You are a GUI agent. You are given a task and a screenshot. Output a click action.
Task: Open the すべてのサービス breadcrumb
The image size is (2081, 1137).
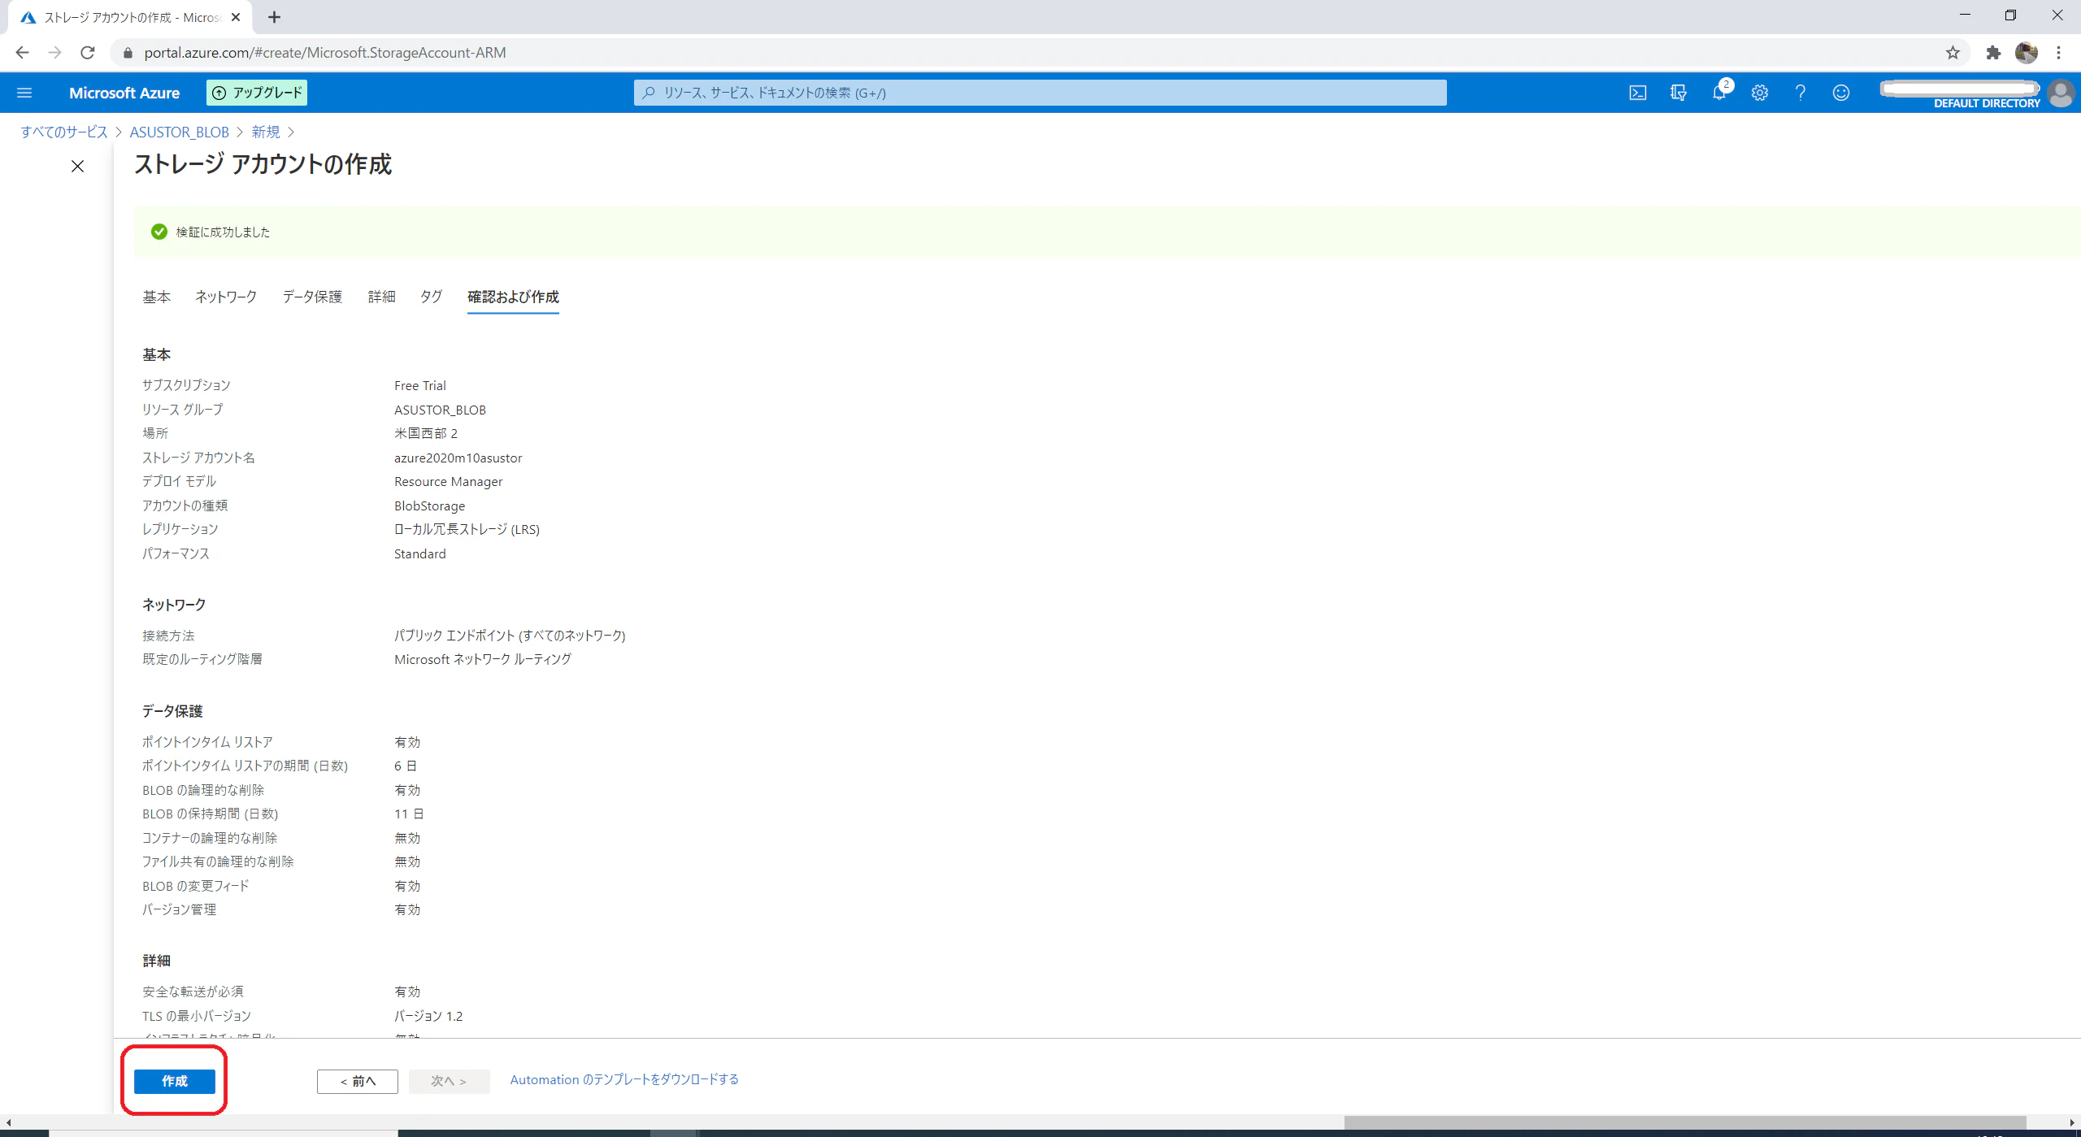[x=64, y=132]
